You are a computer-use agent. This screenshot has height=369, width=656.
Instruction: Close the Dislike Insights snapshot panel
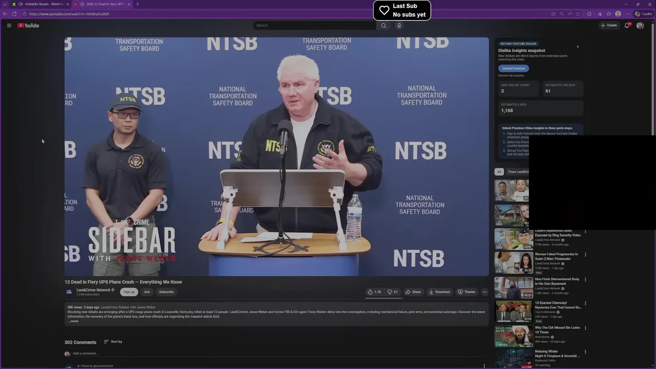[x=578, y=47]
